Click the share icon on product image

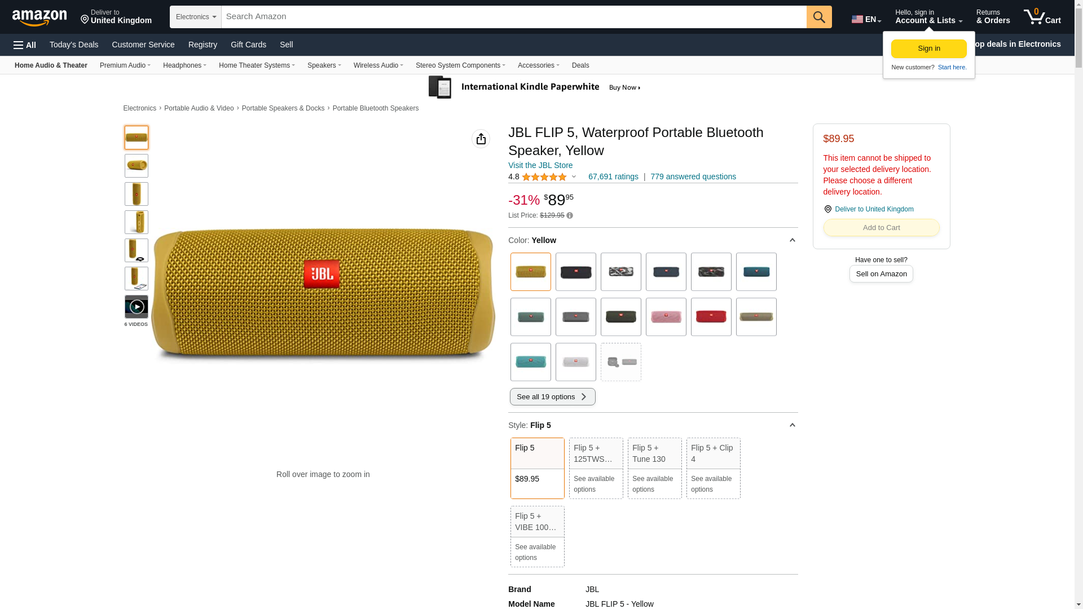point(481,139)
